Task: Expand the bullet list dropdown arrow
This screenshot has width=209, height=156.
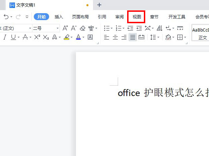Action: (111, 28)
